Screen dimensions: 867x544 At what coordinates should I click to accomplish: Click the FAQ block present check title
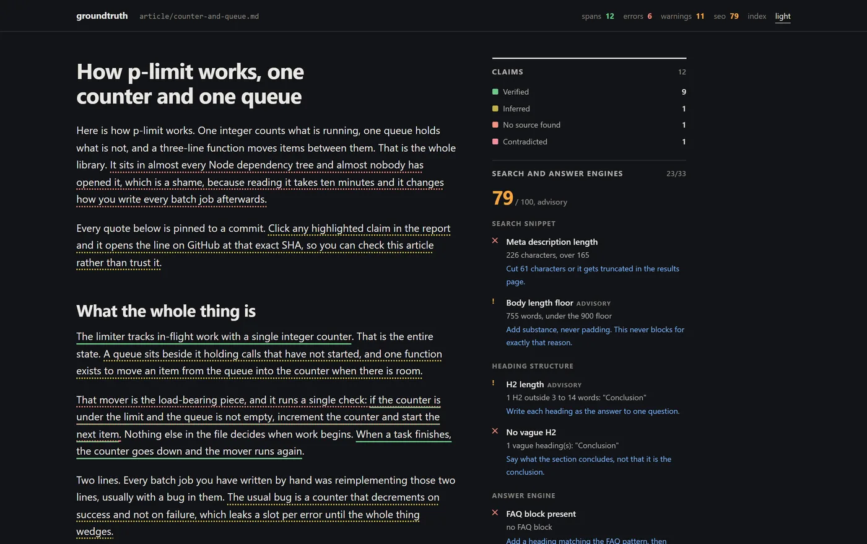click(541, 514)
